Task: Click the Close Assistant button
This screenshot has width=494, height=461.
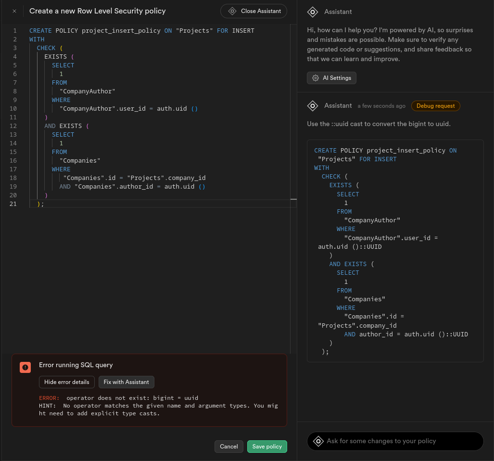Action: 253,11
